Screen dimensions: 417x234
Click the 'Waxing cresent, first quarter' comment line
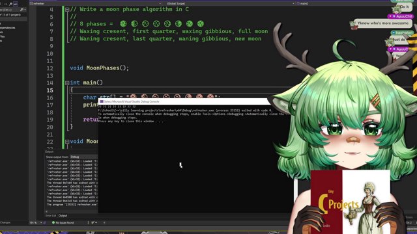pyautogui.click(x=169, y=31)
